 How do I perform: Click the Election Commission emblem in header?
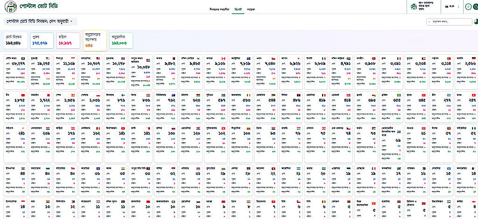[x=413, y=7]
